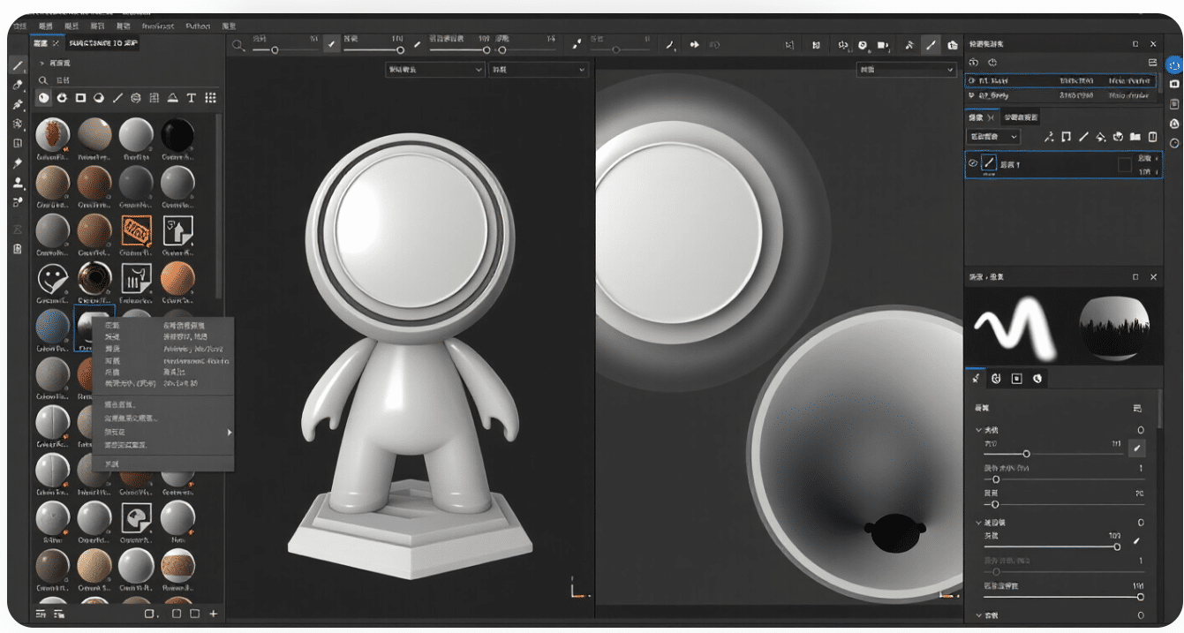The width and height of the screenshot is (1184, 633).
Task: Click the delete layer trash icon
Action: tap(1152, 137)
